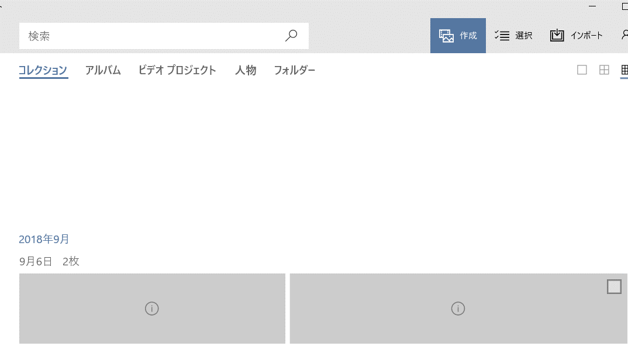Show info for the first photo
The image size is (628, 353).
152,309
